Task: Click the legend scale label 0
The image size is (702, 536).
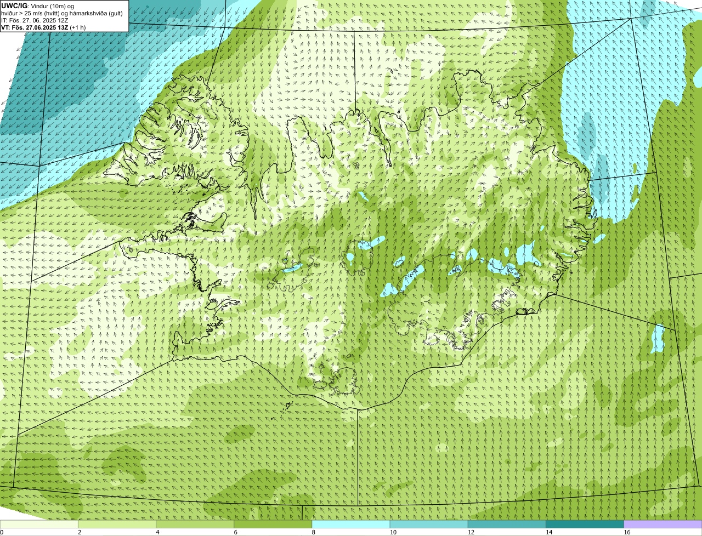Action: [x=2, y=532]
